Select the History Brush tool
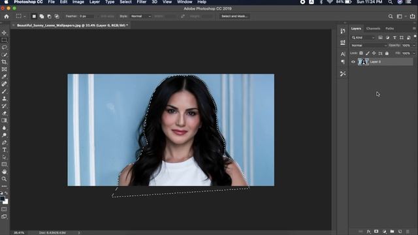The width and height of the screenshot is (418, 235). click(5, 106)
